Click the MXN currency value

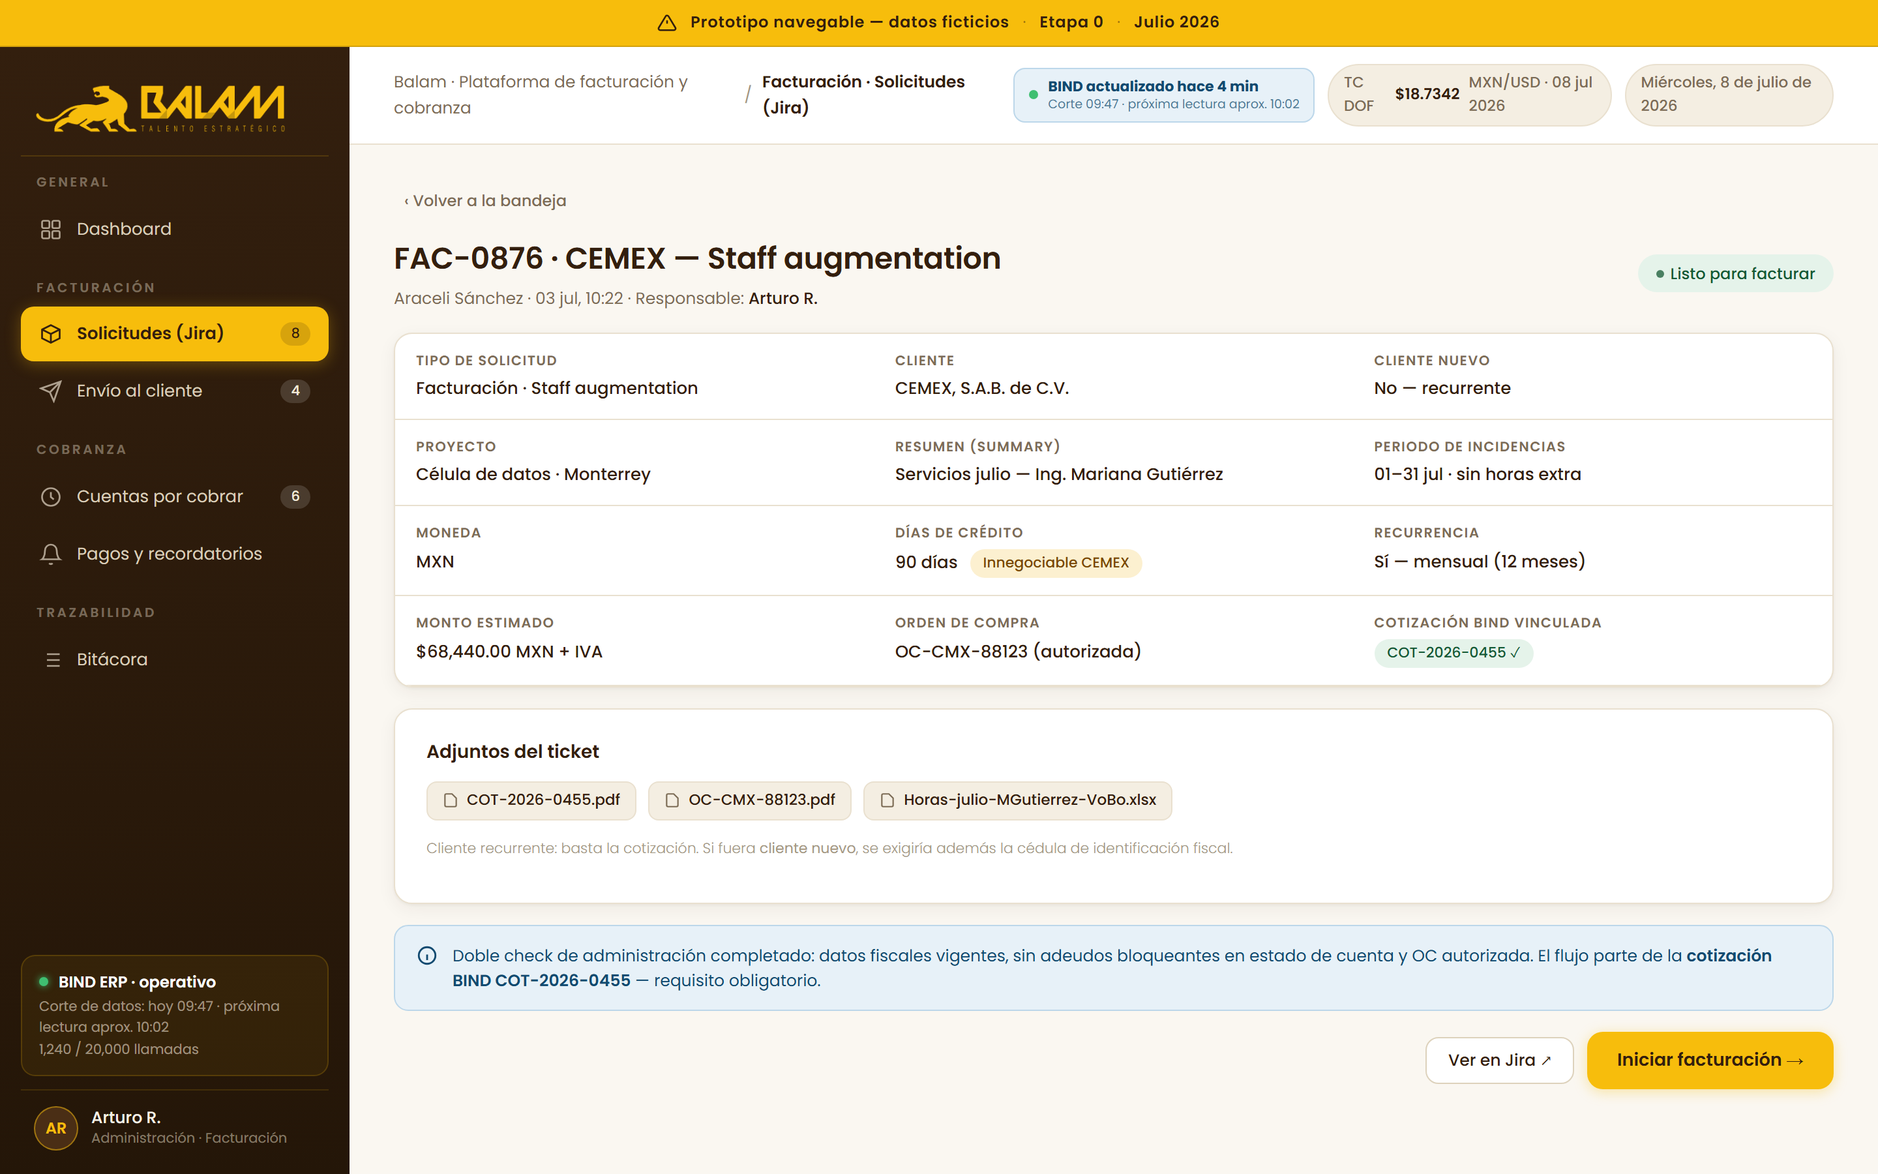[434, 562]
